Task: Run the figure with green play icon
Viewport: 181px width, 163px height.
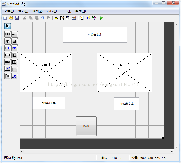Action: click(102, 18)
